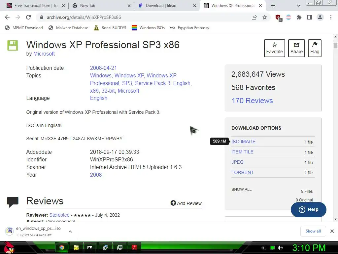Download the ITEM TILE file
This screenshot has width=338, height=254.
click(242, 152)
